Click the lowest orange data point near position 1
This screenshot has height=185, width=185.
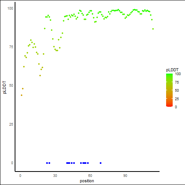click(x=22, y=95)
